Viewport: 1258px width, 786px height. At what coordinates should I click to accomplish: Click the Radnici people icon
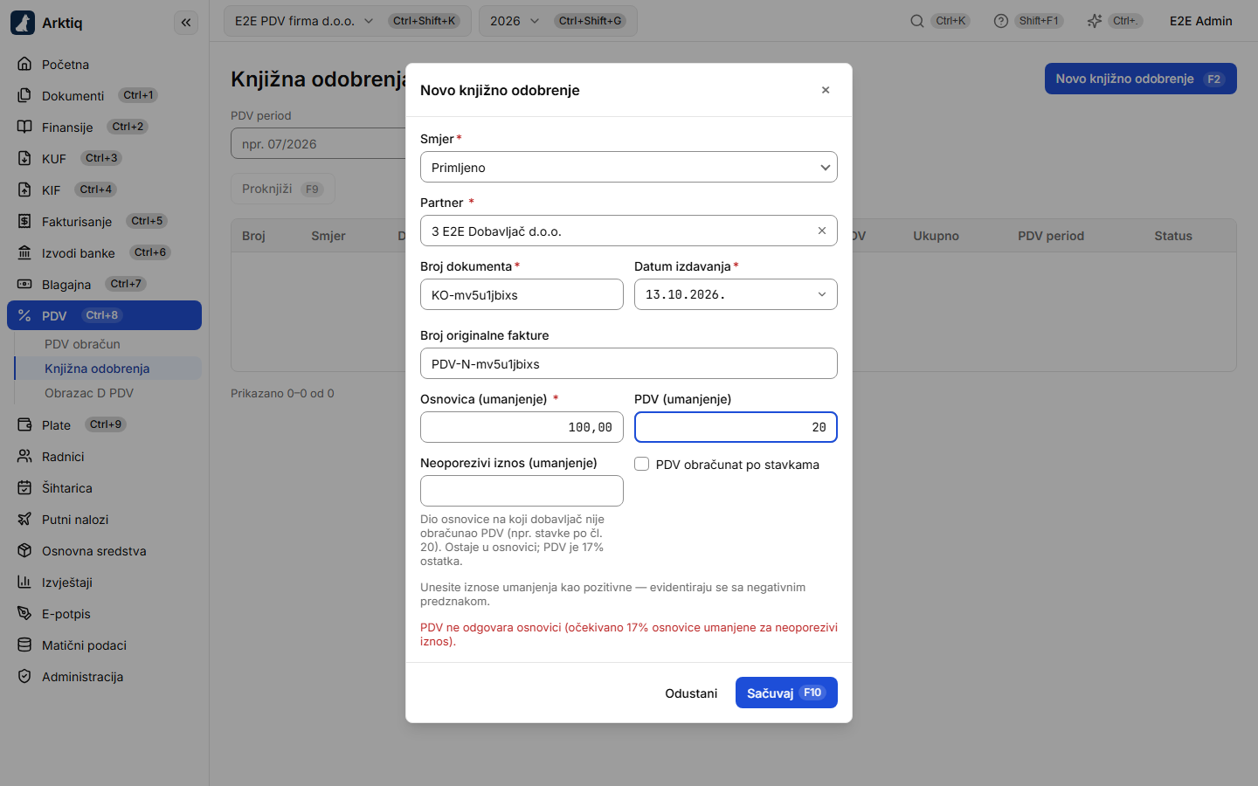point(24,457)
